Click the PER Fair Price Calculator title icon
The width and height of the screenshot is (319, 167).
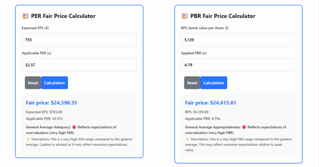pyautogui.click(x=26, y=16)
